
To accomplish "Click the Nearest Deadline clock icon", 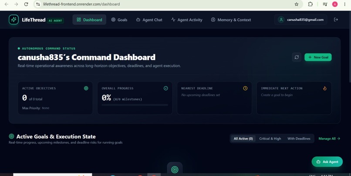I will coord(245,88).
